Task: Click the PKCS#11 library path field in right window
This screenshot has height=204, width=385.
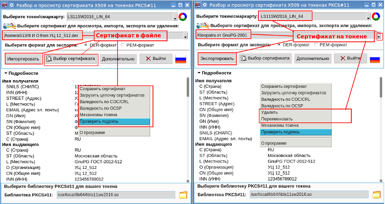Action: pyautogui.click(x=308, y=195)
